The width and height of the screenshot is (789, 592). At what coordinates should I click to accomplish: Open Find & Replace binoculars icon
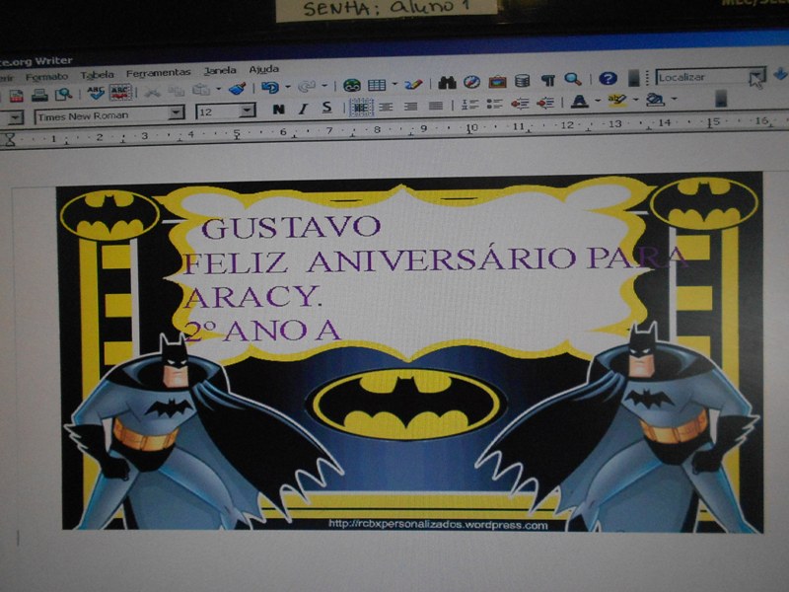(x=447, y=82)
